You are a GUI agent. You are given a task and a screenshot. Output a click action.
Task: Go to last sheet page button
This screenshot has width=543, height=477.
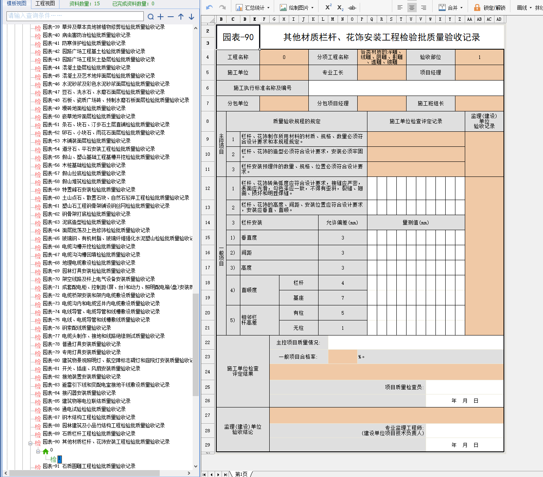(x=226, y=474)
